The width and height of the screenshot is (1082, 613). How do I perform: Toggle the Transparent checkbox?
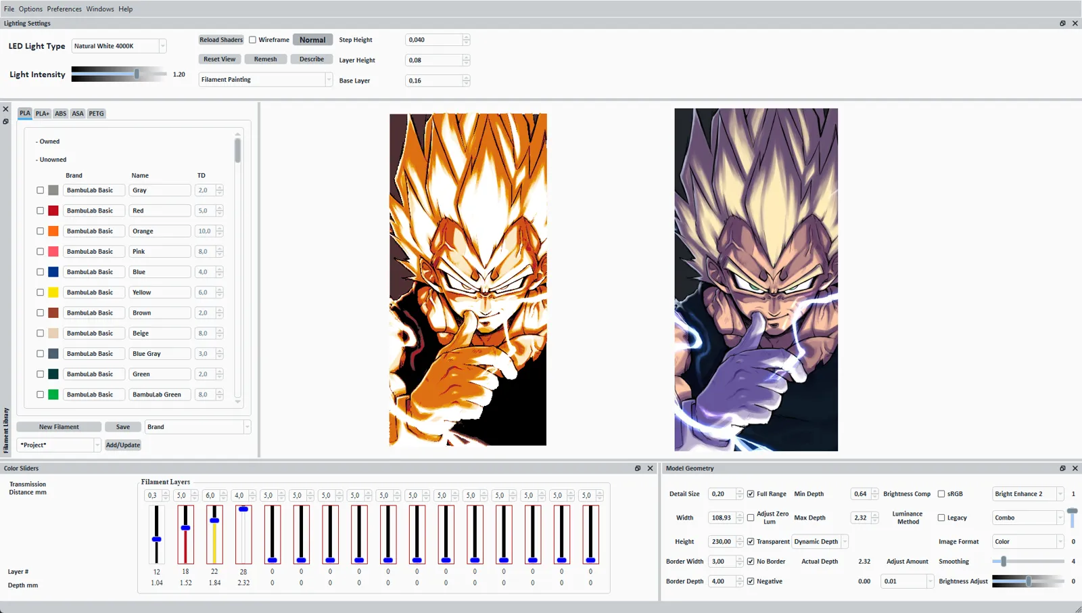click(x=751, y=541)
